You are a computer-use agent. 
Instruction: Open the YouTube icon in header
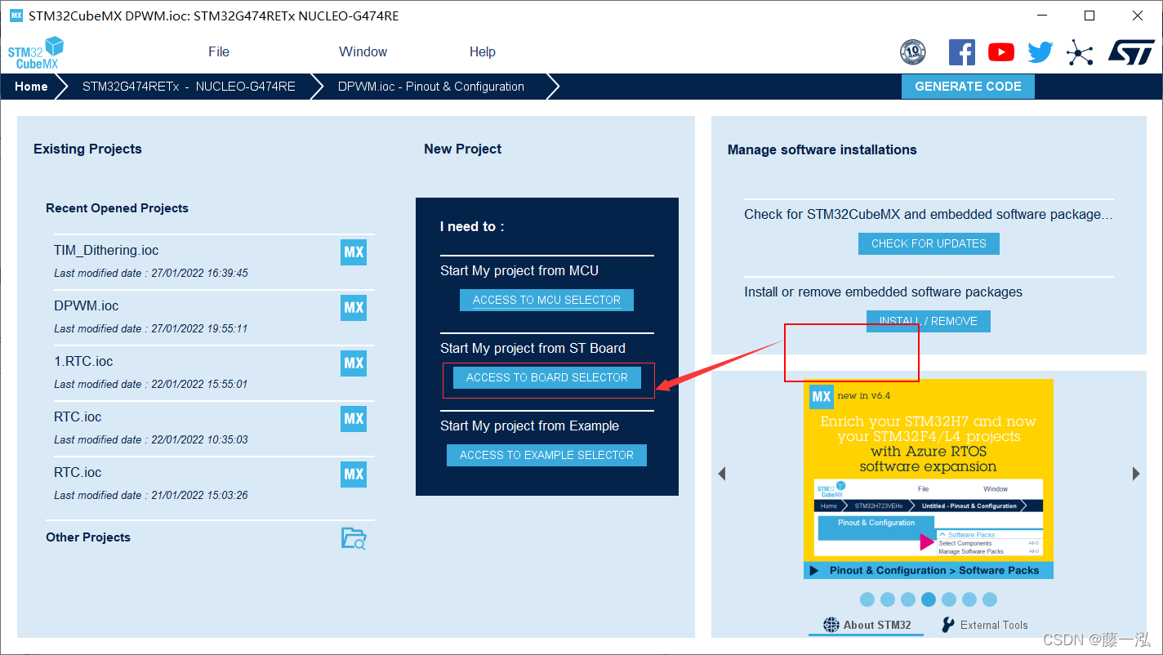point(1000,52)
